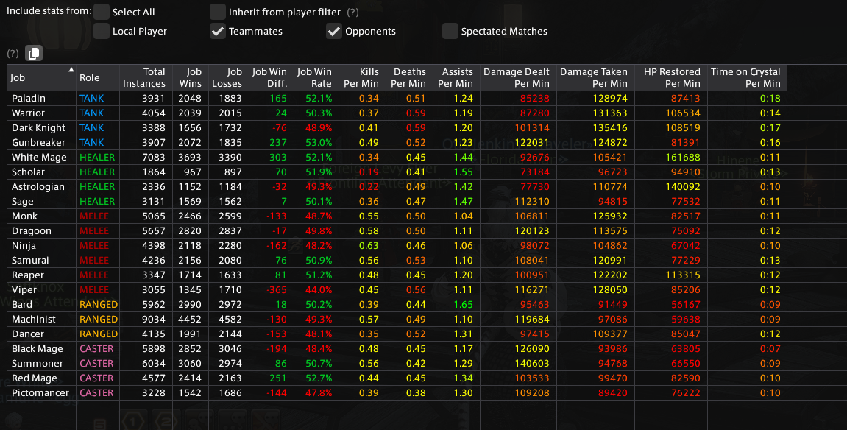Uncheck the Opponents checkbox

[x=334, y=31]
